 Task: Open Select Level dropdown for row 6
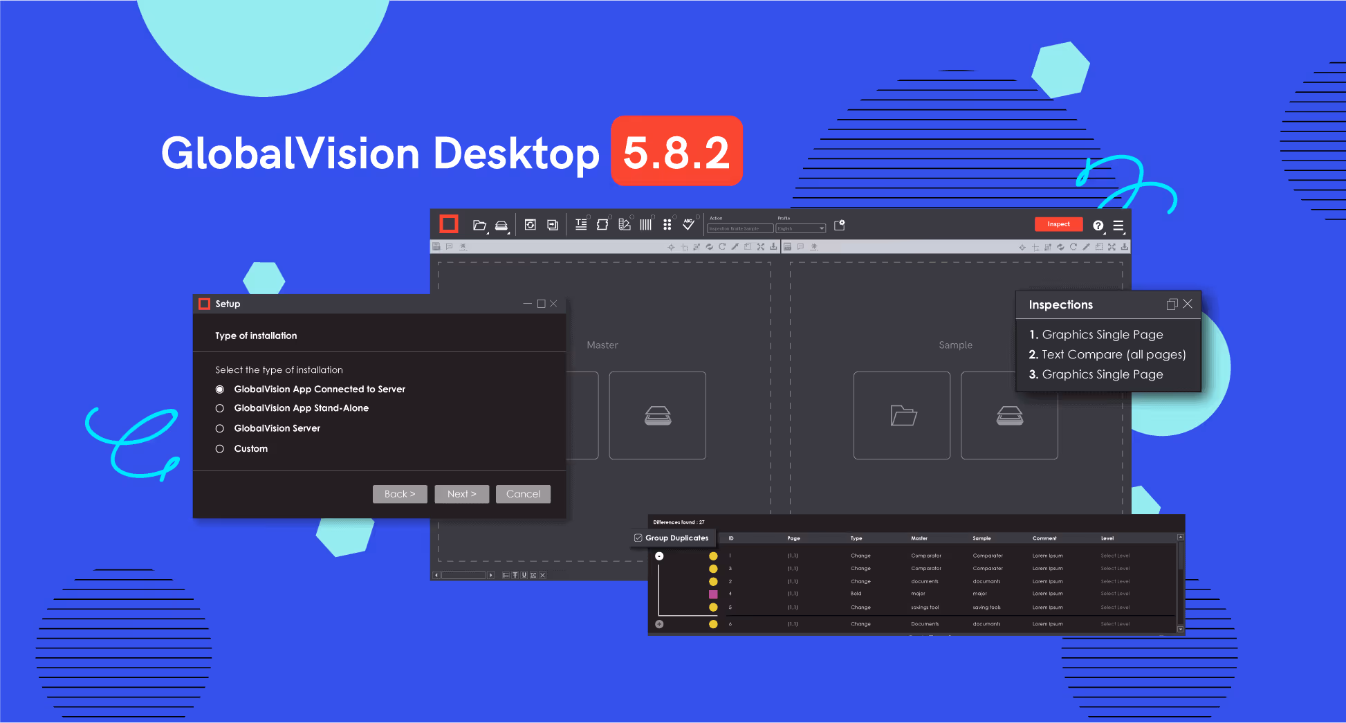tap(1115, 624)
